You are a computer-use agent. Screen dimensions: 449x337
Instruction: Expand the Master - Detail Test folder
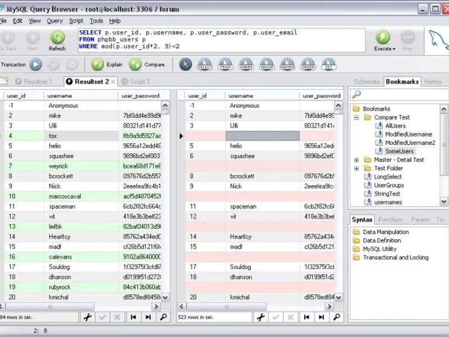click(x=356, y=160)
